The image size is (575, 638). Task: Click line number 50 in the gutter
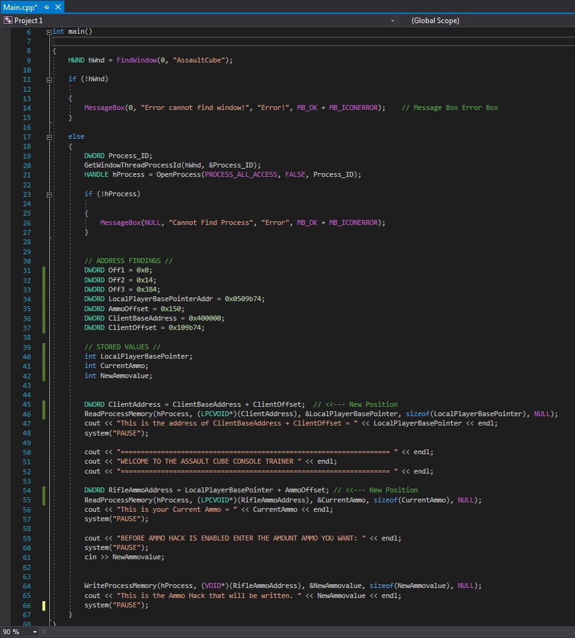tap(26, 452)
